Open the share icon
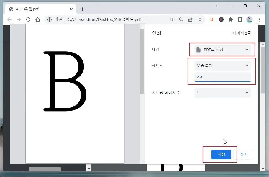Screen dimensions: 269x177 (x=191, y=19)
